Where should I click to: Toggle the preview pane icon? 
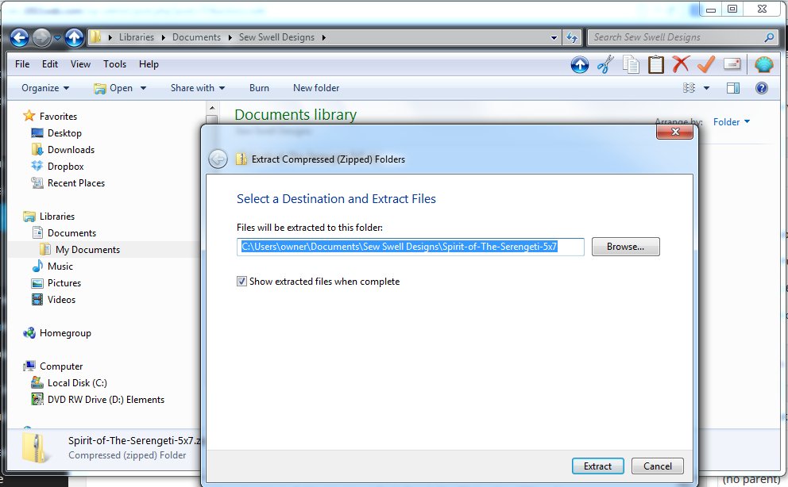(733, 88)
